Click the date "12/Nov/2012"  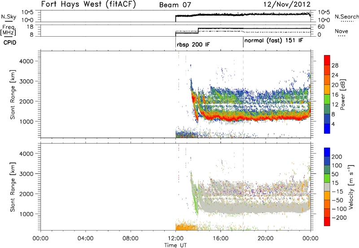point(287,4)
